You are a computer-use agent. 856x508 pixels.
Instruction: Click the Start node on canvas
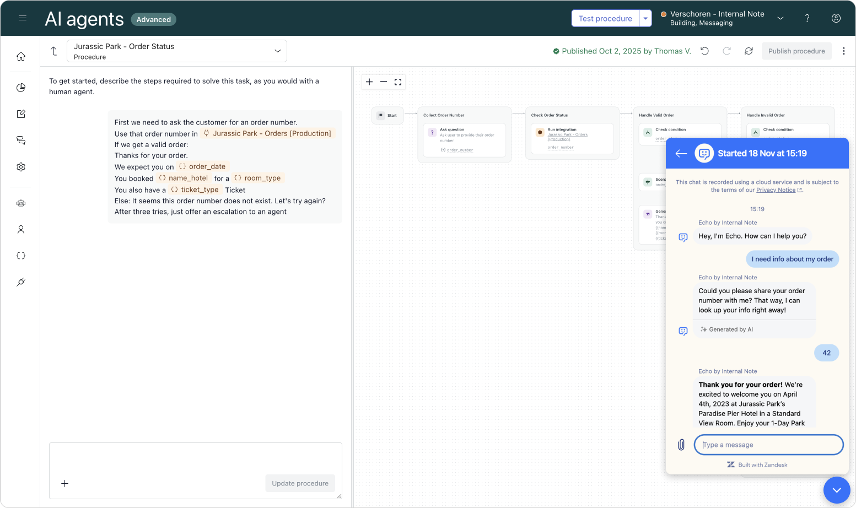pyautogui.click(x=387, y=116)
